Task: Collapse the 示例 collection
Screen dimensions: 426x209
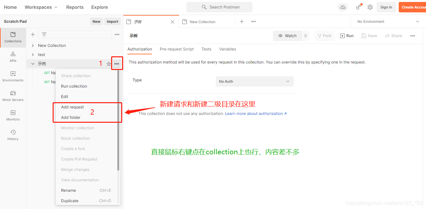Action: click(x=33, y=64)
